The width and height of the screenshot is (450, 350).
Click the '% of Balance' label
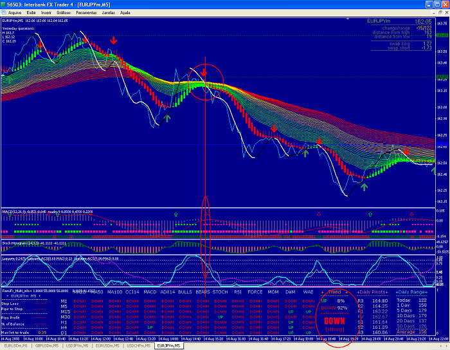pyautogui.click(x=13, y=324)
